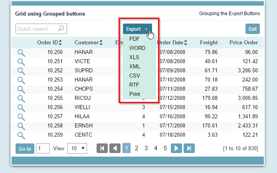Sort by Order ID column arrows
Screen dimensions: 277x173
coord(61,43)
